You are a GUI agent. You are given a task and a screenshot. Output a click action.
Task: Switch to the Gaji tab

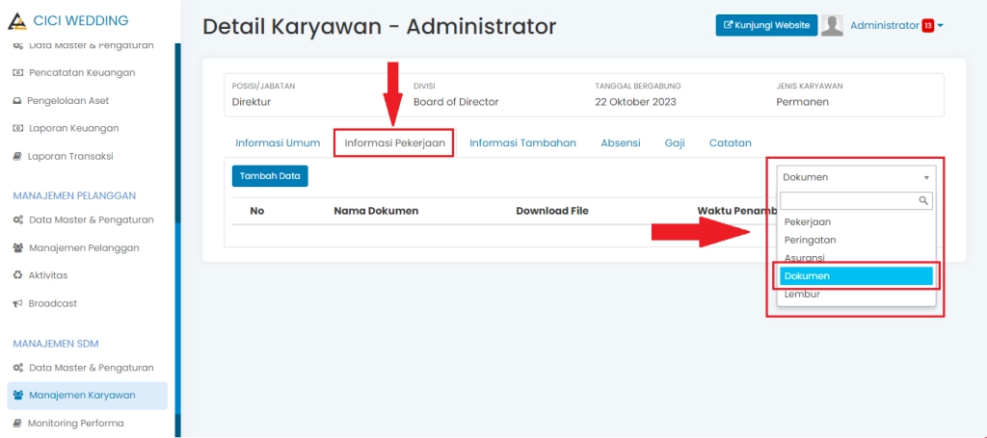point(675,142)
